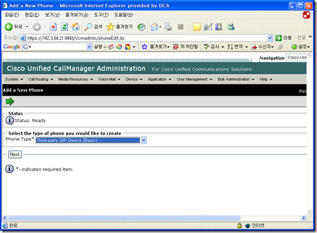Click the green settings circle in Google toolbar

(294, 47)
